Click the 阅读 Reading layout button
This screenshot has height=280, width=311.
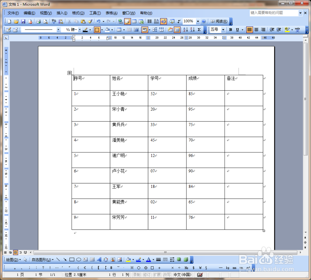(x=219, y=21)
